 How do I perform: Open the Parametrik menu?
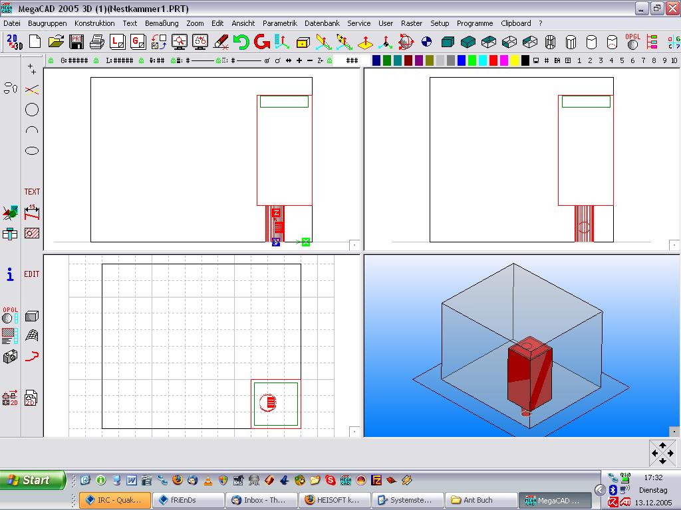[x=279, y=23]
